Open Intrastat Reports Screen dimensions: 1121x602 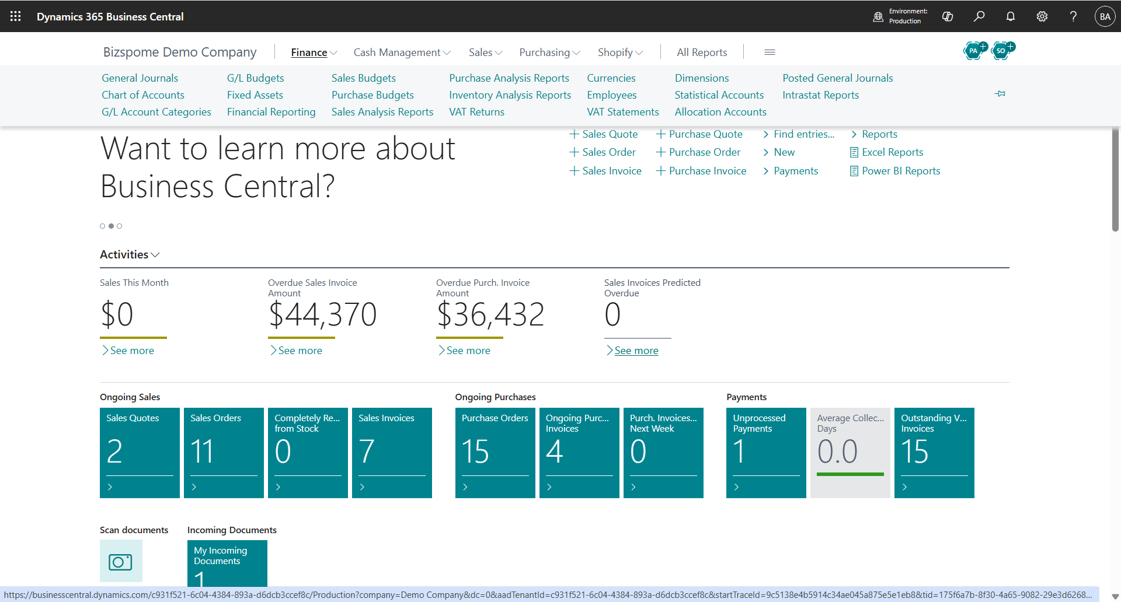click(x=820, y=95)
